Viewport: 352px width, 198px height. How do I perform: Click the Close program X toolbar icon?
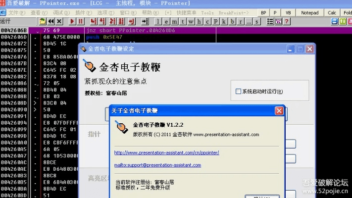click(x=59, y=21)
